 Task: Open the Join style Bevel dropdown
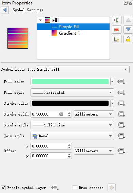tap(72, 136)
